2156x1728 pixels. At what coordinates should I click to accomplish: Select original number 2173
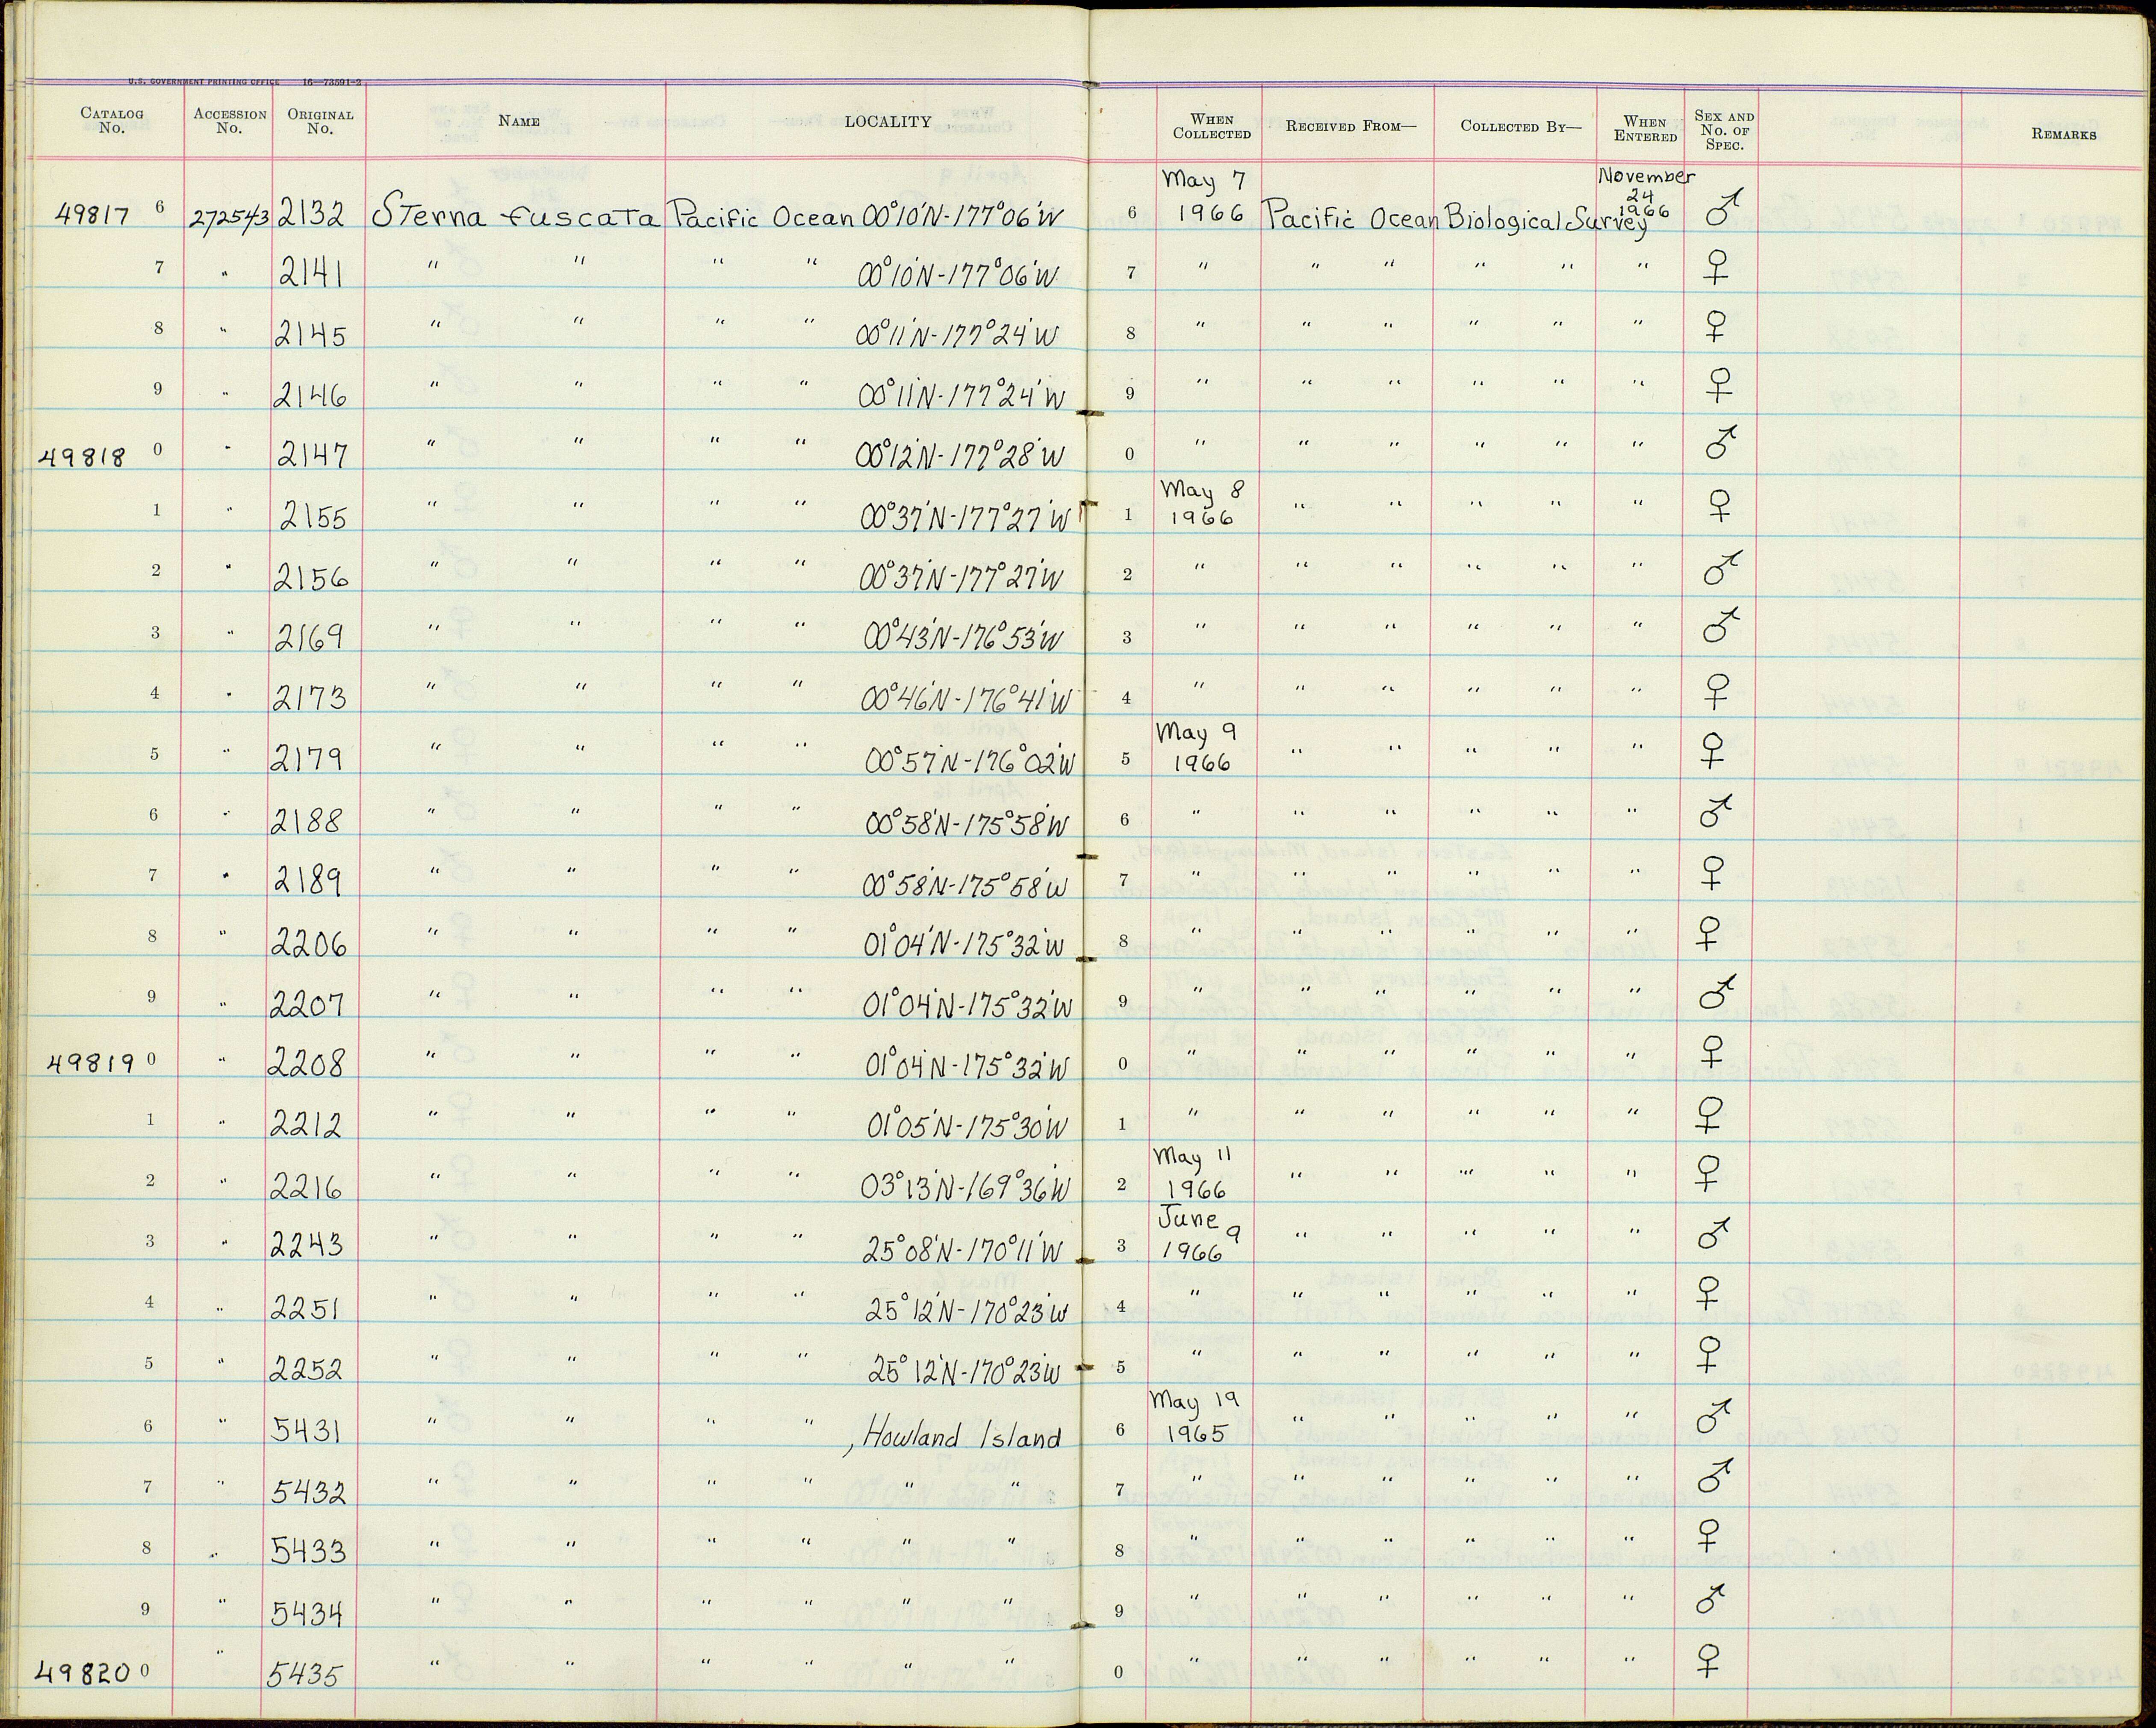(x=310, y=697)
